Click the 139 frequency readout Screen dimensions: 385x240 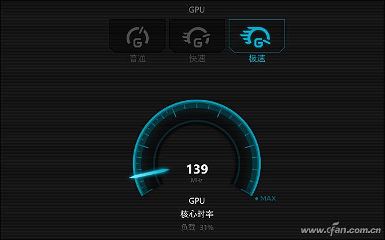(197, 169)
